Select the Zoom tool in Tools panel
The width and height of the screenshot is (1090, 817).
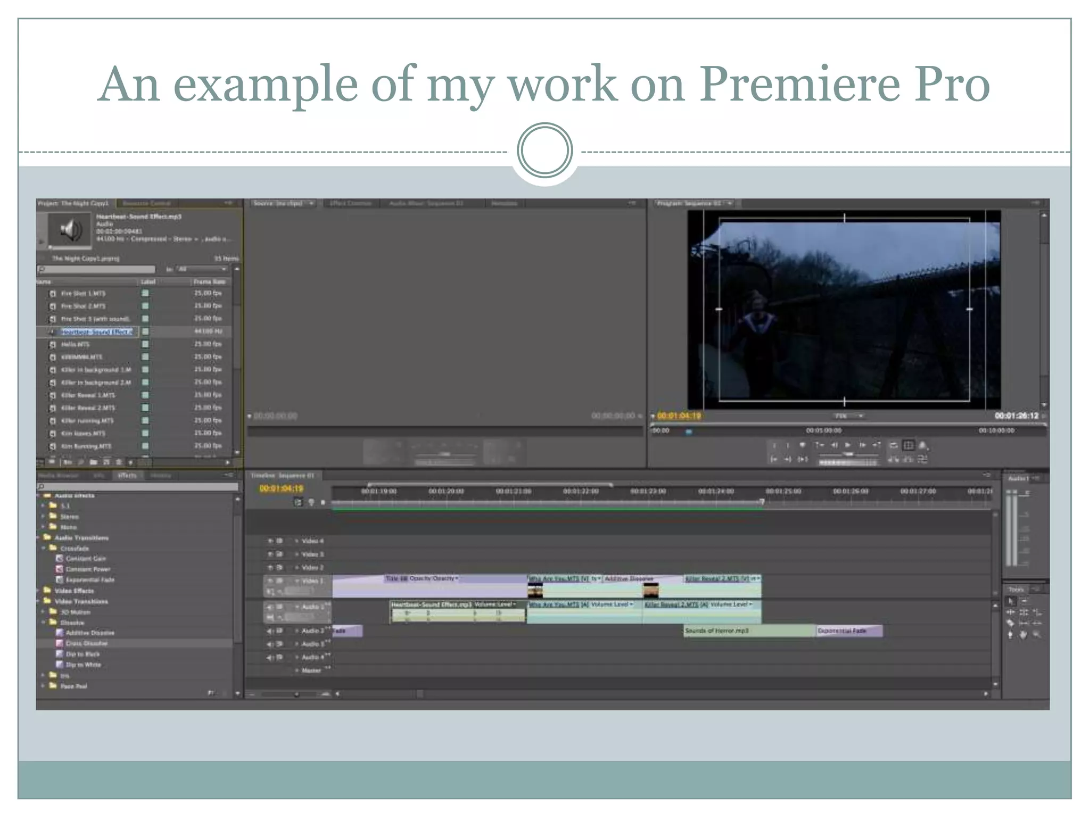(1036, 635)
